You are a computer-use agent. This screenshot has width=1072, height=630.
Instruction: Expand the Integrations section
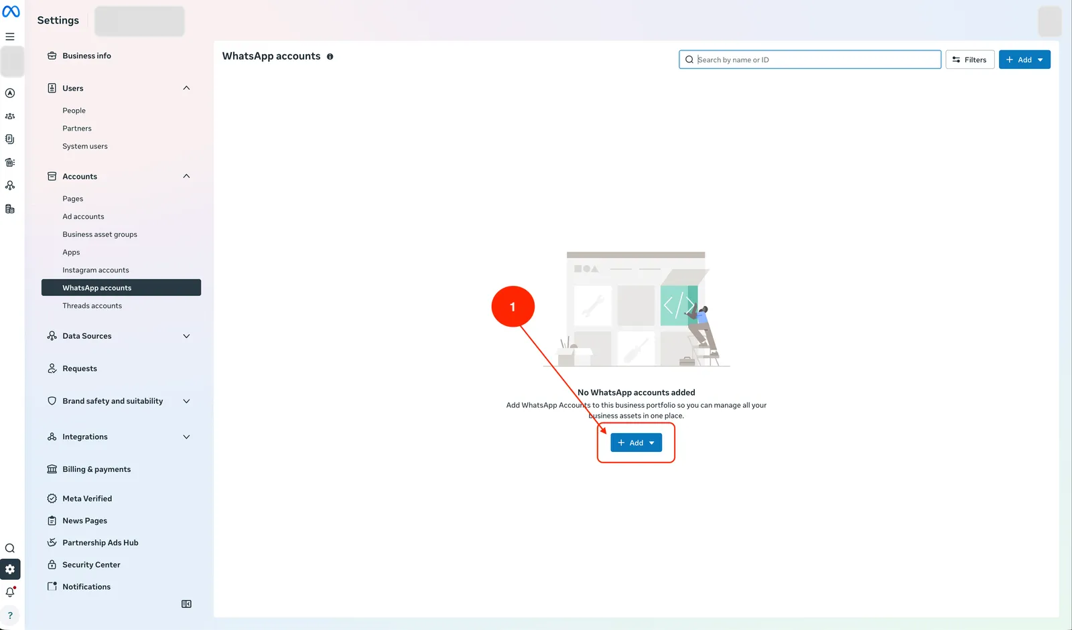click(x=186, y=437)
